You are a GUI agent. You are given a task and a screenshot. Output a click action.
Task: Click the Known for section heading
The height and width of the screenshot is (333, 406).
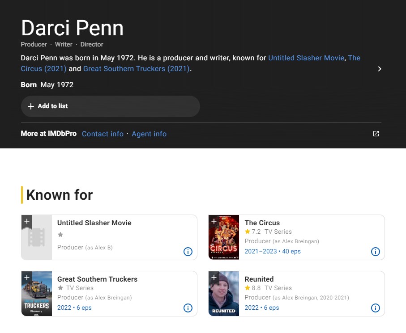60,195
